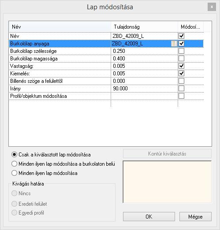Choose the last option, Minden ilyen lap módosítása
Screen dimensions: 220x230
point(45,173)
